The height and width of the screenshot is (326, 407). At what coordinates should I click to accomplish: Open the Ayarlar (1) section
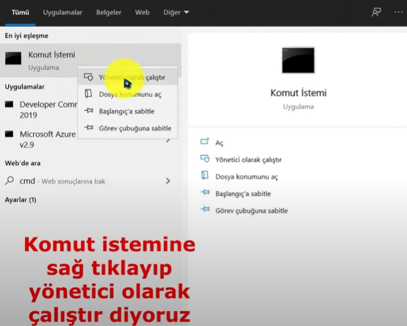tap(21, 200)
